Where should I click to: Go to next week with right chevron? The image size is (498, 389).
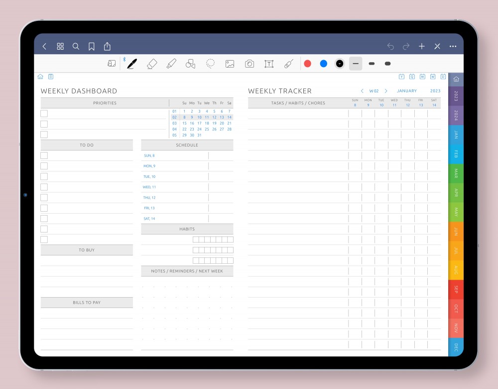386,91
